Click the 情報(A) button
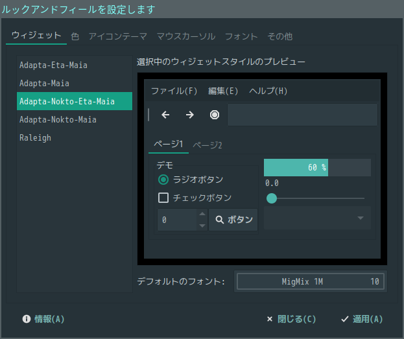404x339 pixels. pyautogui.click(x=43, y=319)
